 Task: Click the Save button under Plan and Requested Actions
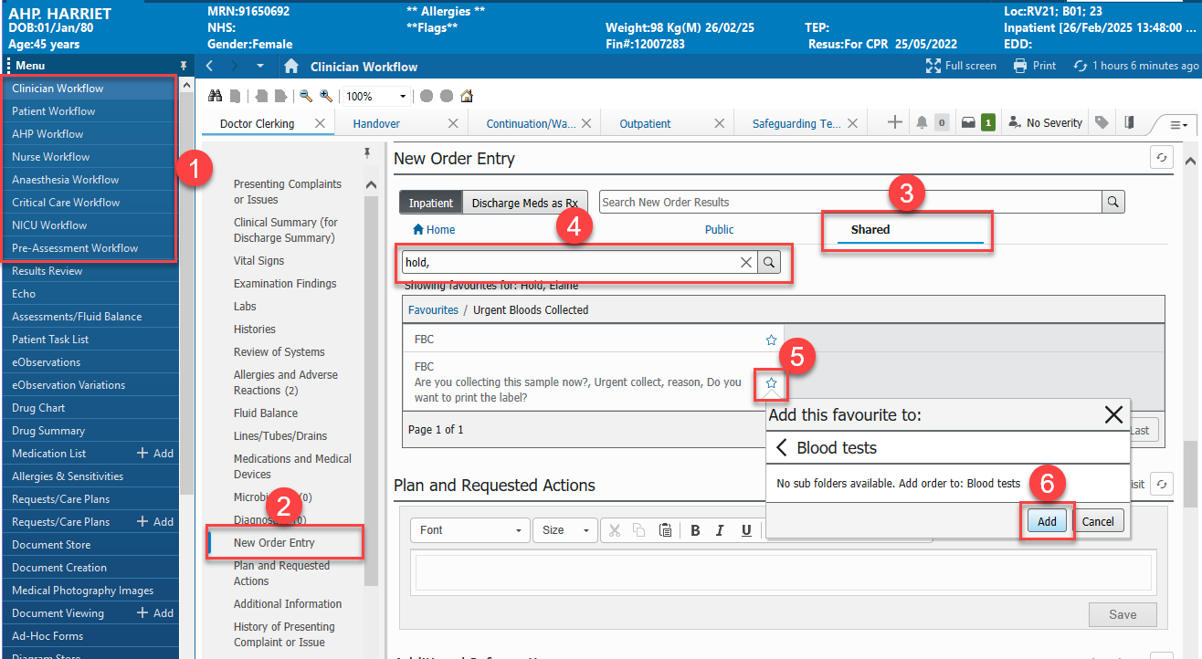1123,614
